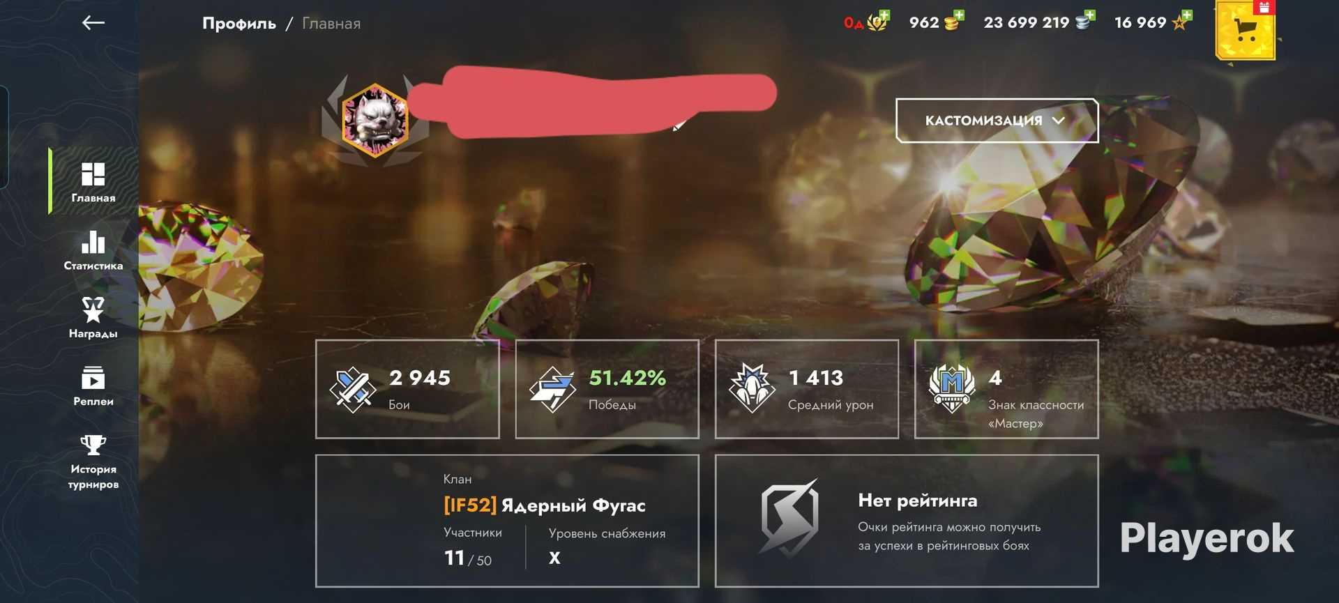This screenshot has width=1339, height=603.
Task: Open the Средний урон 1 413 card
Action: 806,389
